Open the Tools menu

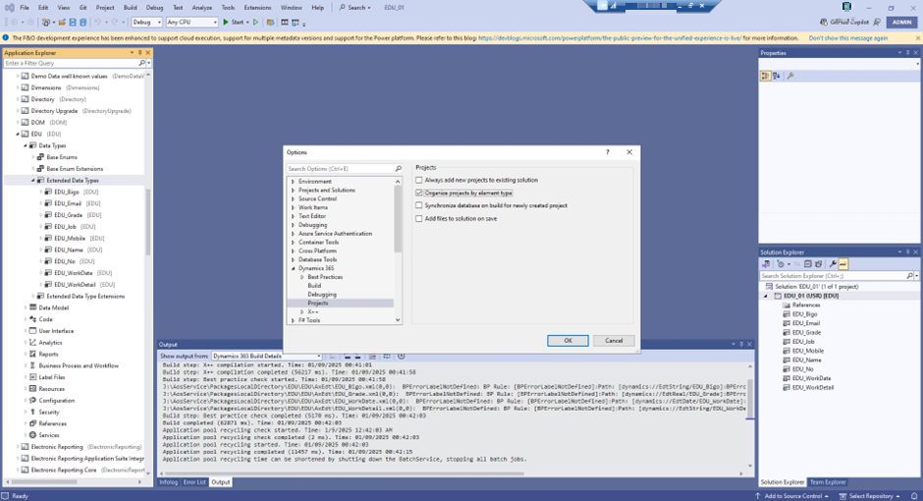pos(228,8)
